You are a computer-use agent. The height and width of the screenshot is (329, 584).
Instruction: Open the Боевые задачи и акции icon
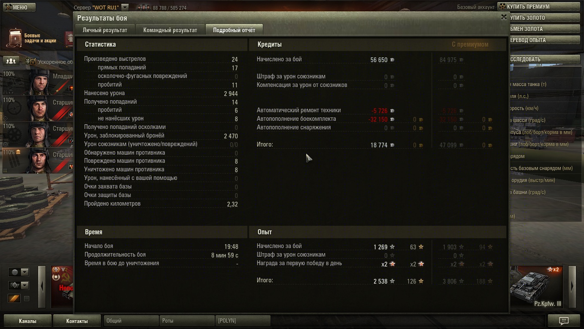pyautogui.click(x=16, y=38)
